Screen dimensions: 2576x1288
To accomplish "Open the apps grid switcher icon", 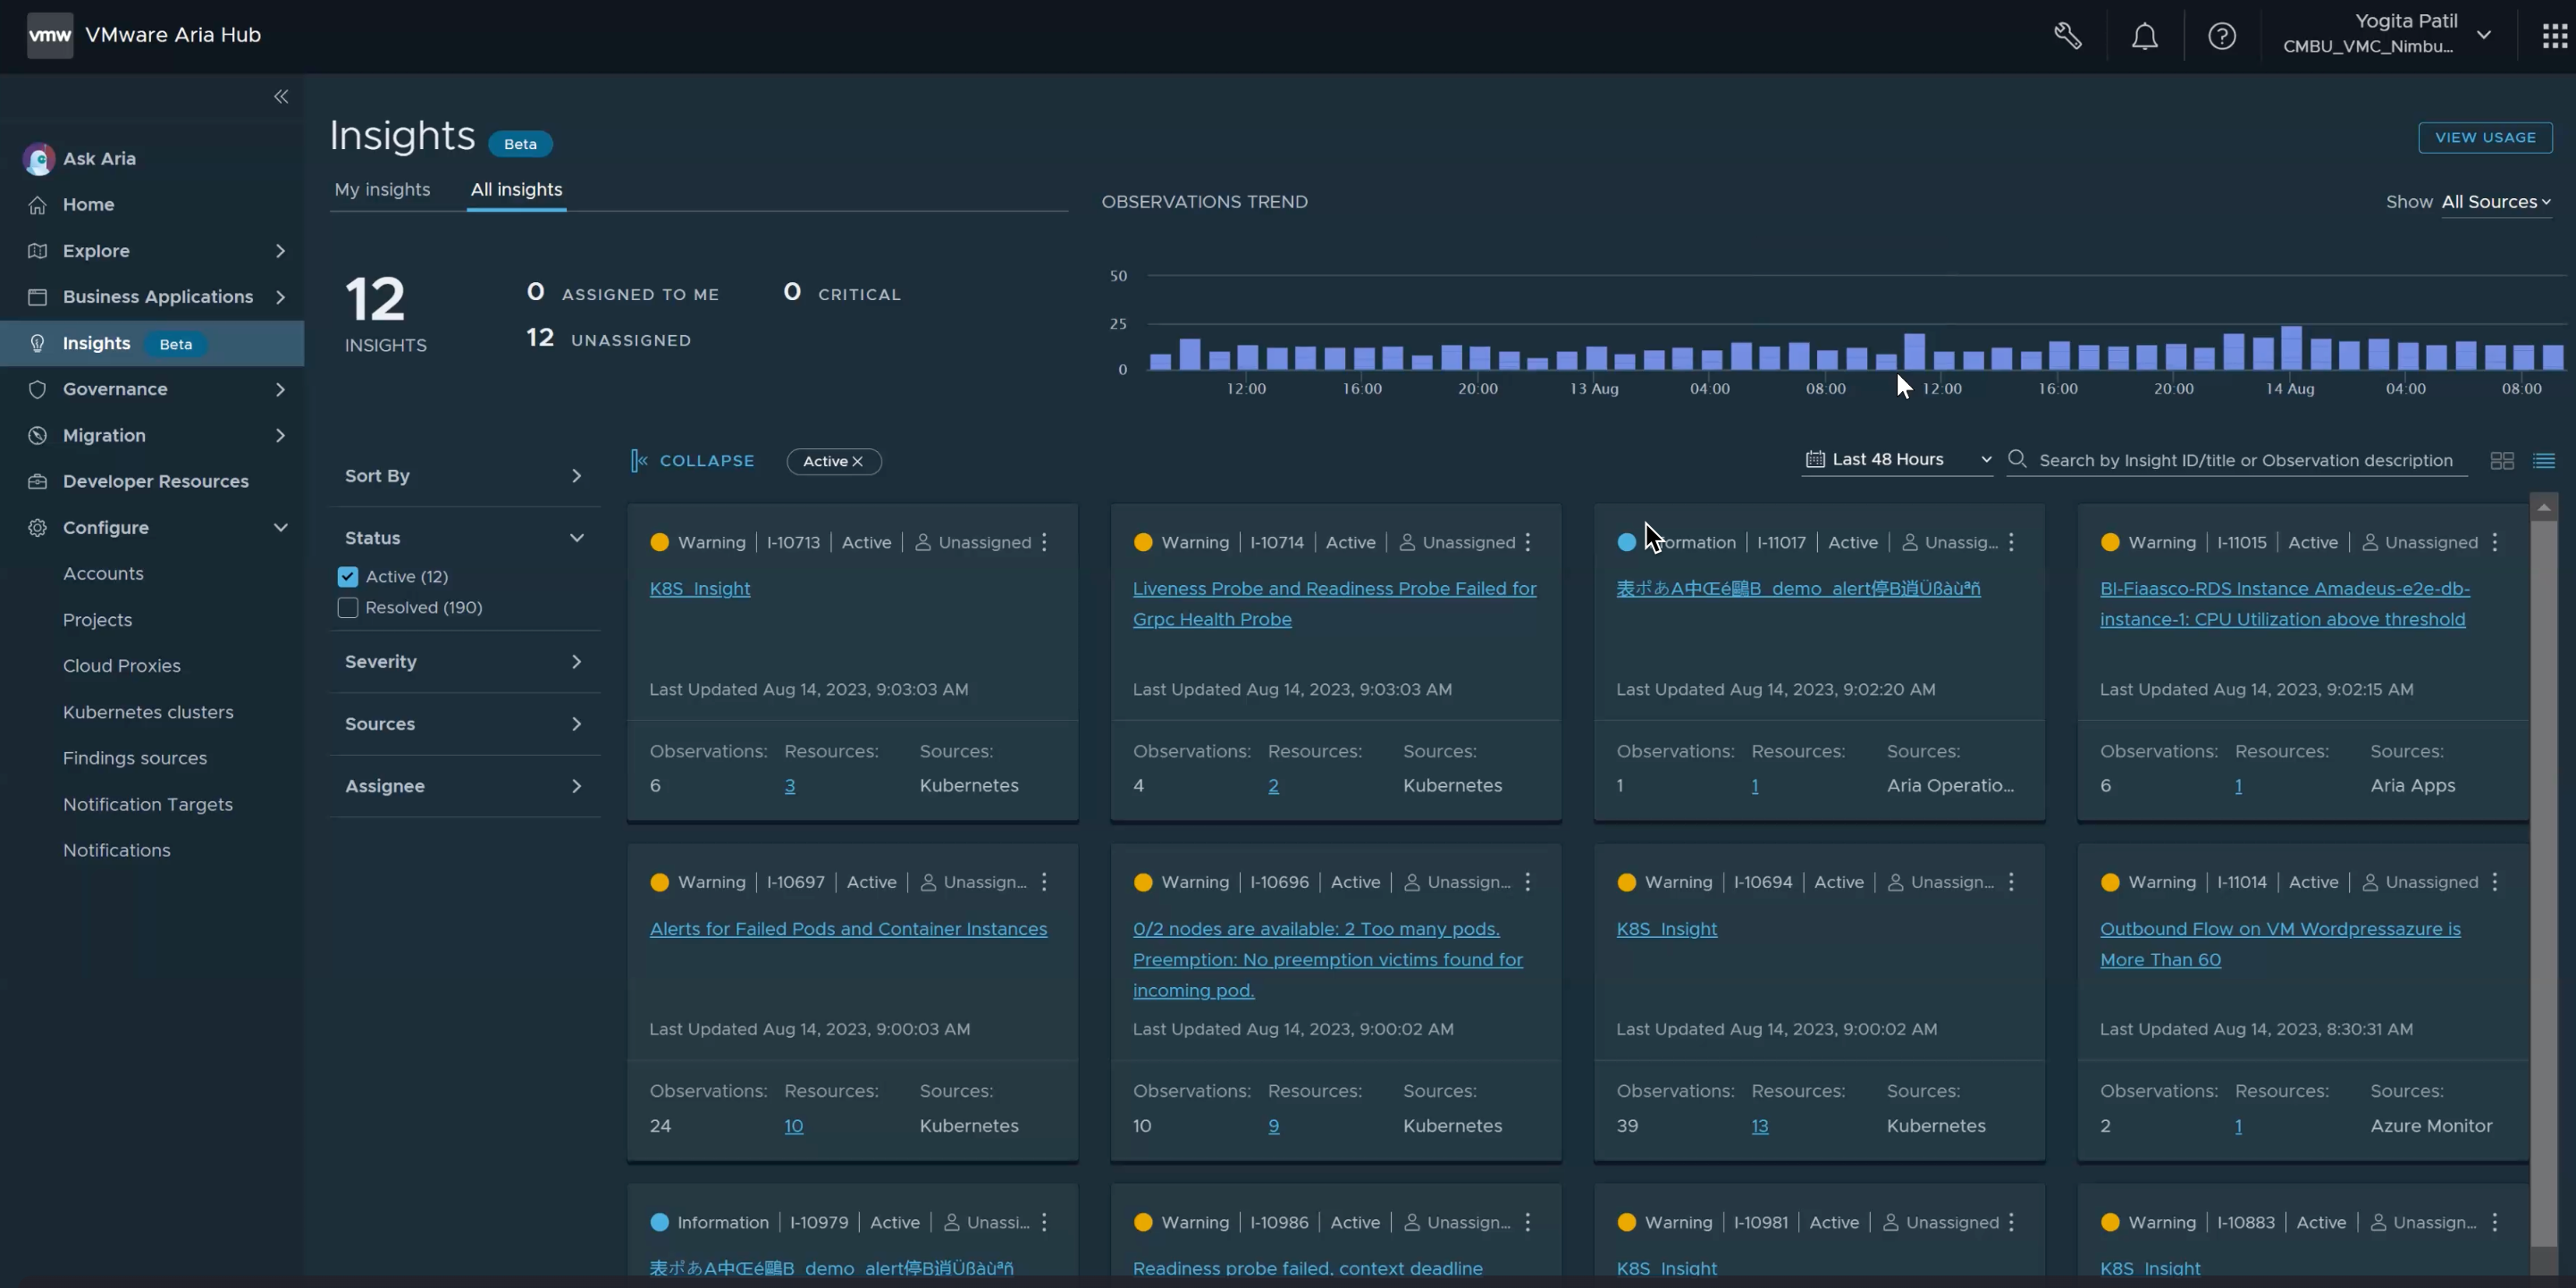I will (x=2554, y=37).
